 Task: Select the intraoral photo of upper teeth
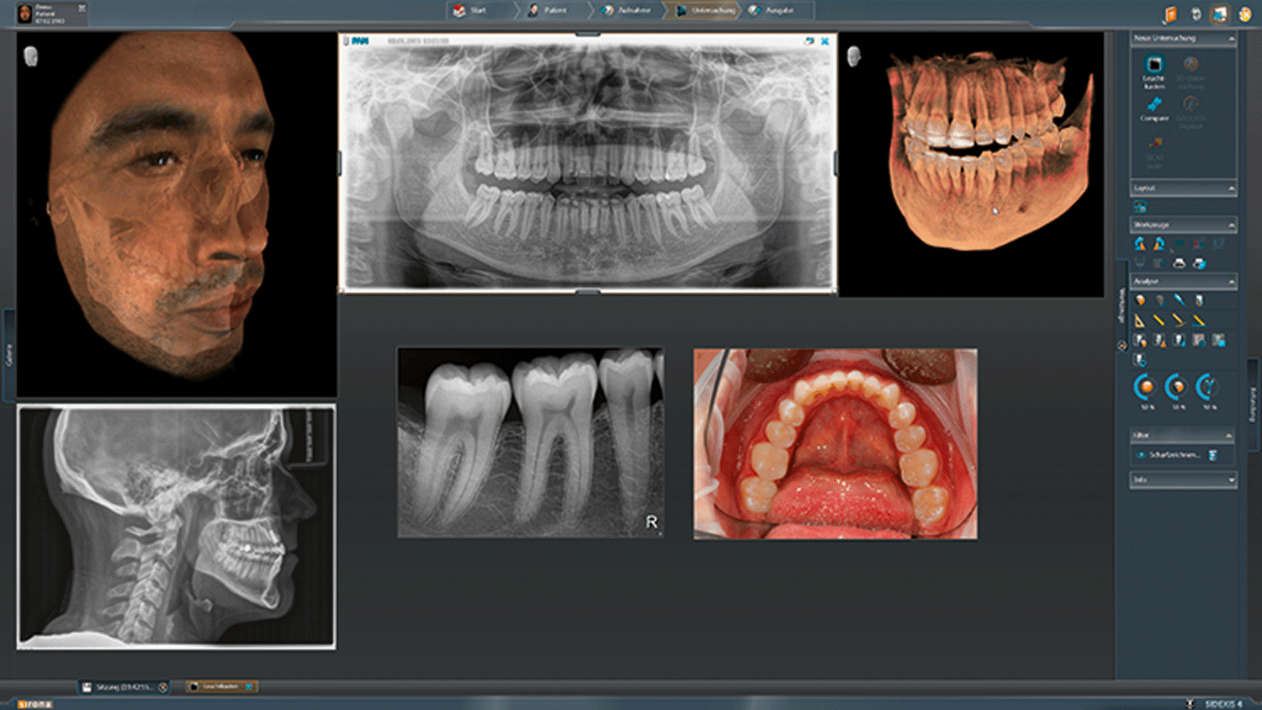[835, 444]
